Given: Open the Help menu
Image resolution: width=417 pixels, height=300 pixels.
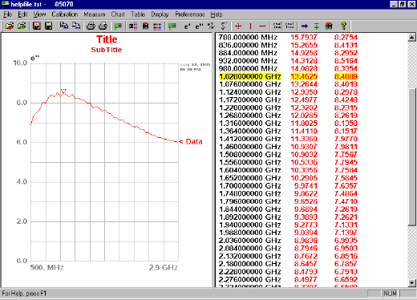Looking at the screenshot, I should pyautogui.click(x=217, y=14).
